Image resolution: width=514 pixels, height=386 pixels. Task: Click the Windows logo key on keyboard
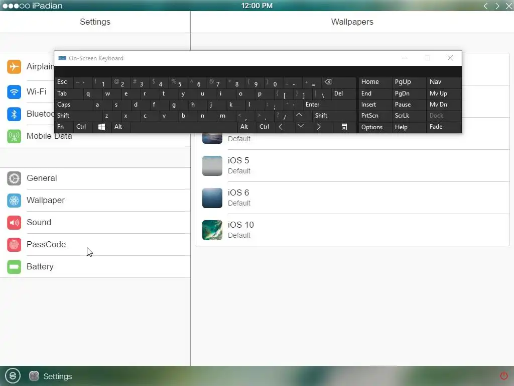(101, 127)
